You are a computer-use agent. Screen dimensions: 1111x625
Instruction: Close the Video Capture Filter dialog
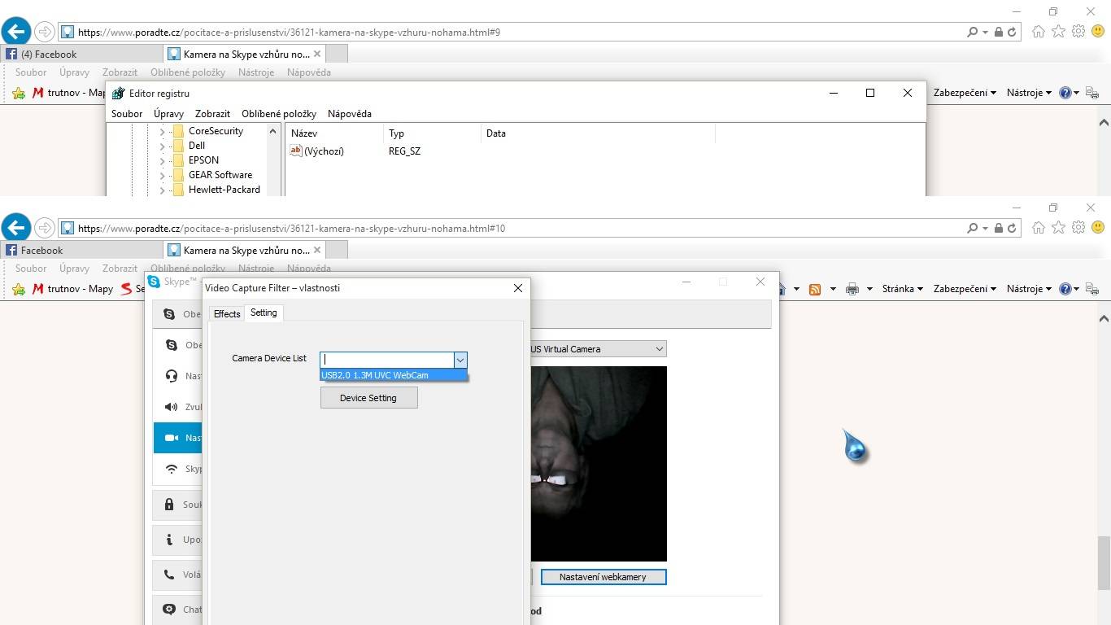pyautogui.click(x=517, y=287)
